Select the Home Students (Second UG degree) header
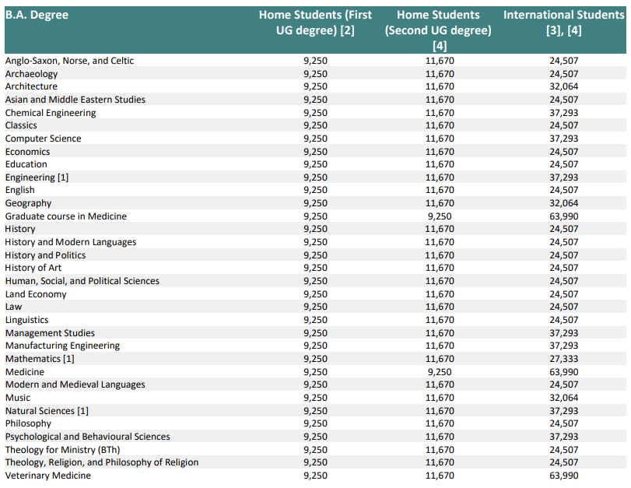631x488 pixels. coord(438,30)
